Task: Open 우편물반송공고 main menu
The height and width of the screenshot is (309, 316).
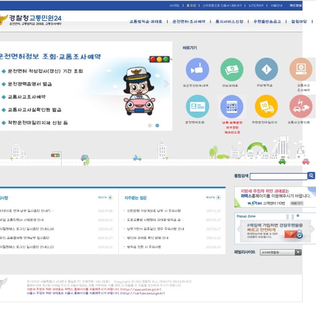Action: coord(267,21)
